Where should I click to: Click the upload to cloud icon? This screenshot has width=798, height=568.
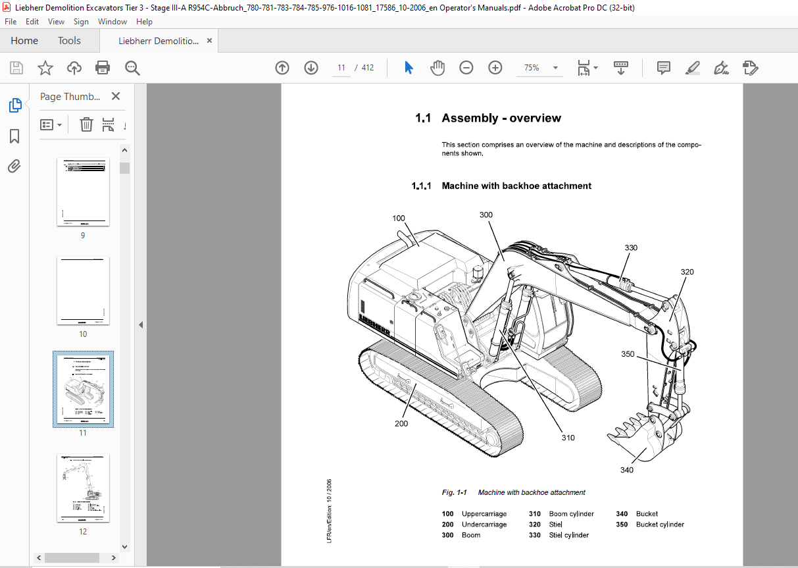[x=74, y=68]
